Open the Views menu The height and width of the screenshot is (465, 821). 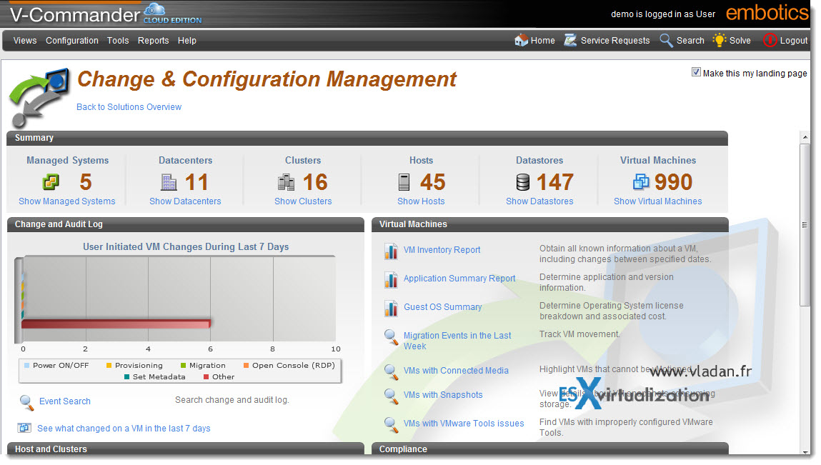[x=25, y=40]
